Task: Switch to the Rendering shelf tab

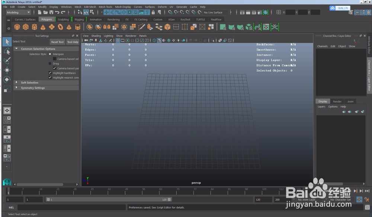Action: (x=113, y=19)
